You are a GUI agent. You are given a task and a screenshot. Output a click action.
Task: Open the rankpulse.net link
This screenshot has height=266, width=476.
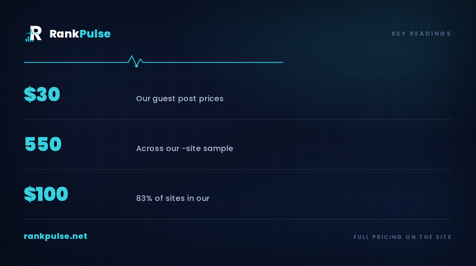[56, 236]
